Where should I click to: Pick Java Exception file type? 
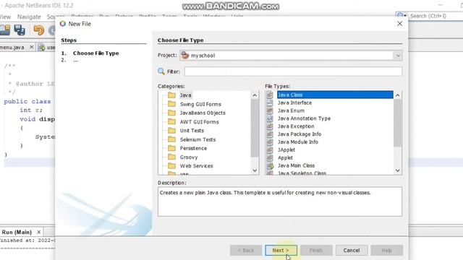[x=296, y=126]
